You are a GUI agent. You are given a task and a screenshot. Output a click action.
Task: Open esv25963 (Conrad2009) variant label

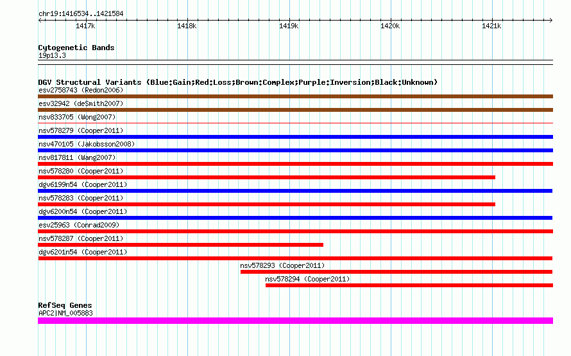[79, 225]
